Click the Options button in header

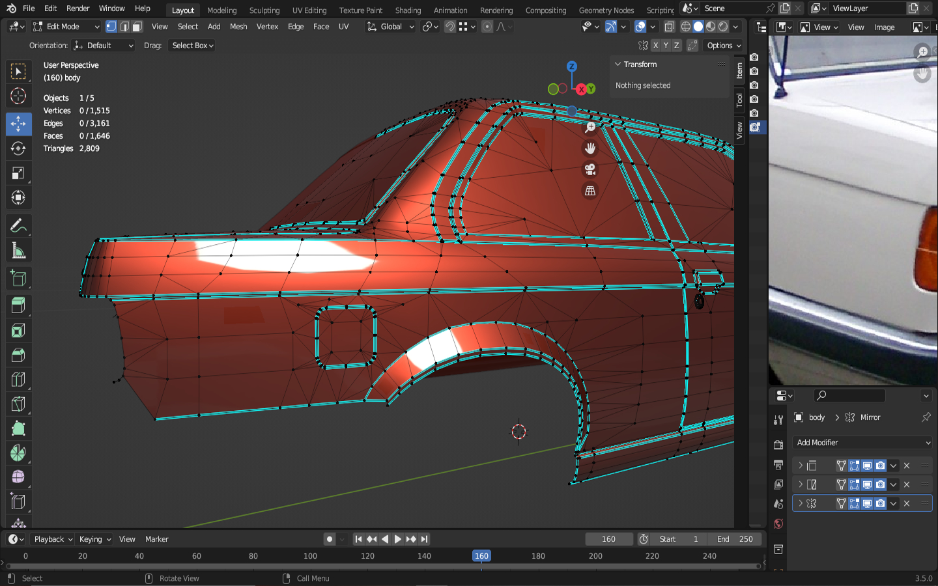tap(724, 46)
